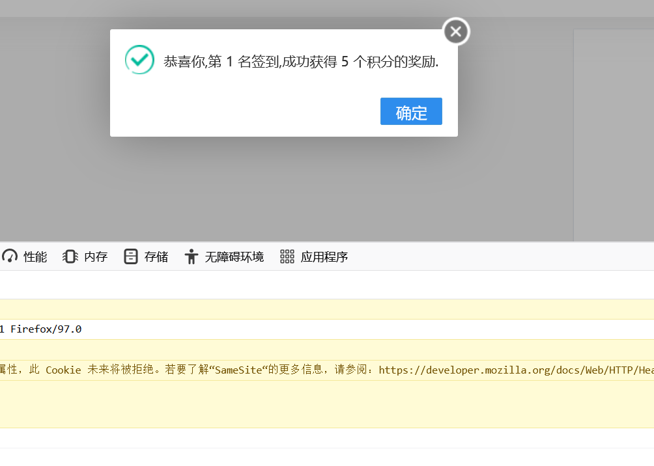Screen dimensions: 654x466
Task: Open the 内存 tab label
Action: [96, 257]
